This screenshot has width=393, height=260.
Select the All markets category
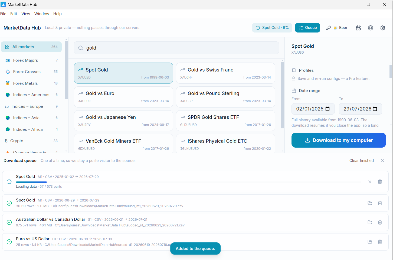(31, 47)
